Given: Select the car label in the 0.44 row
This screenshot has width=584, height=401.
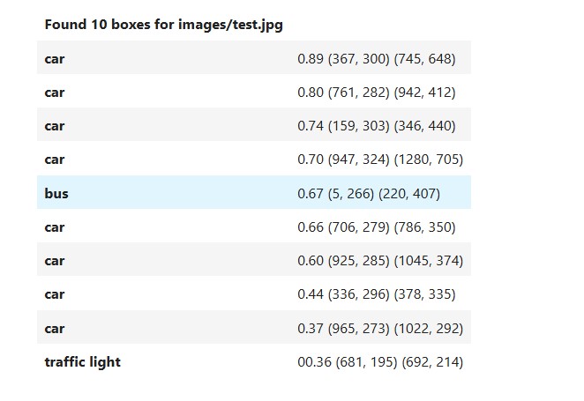Looking at the screenshot, I should point(55,293).
